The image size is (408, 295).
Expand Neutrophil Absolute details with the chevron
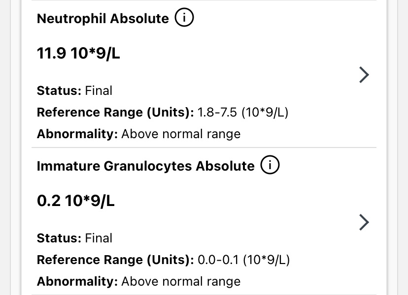point(364,75)
